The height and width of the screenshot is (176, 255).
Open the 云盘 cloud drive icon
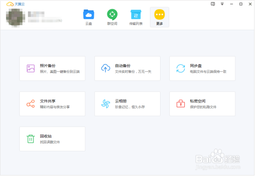coord(89,15)
